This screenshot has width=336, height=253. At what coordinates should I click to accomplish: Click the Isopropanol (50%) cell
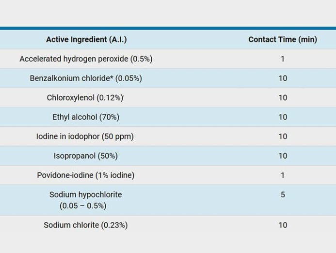click(86, 156)
